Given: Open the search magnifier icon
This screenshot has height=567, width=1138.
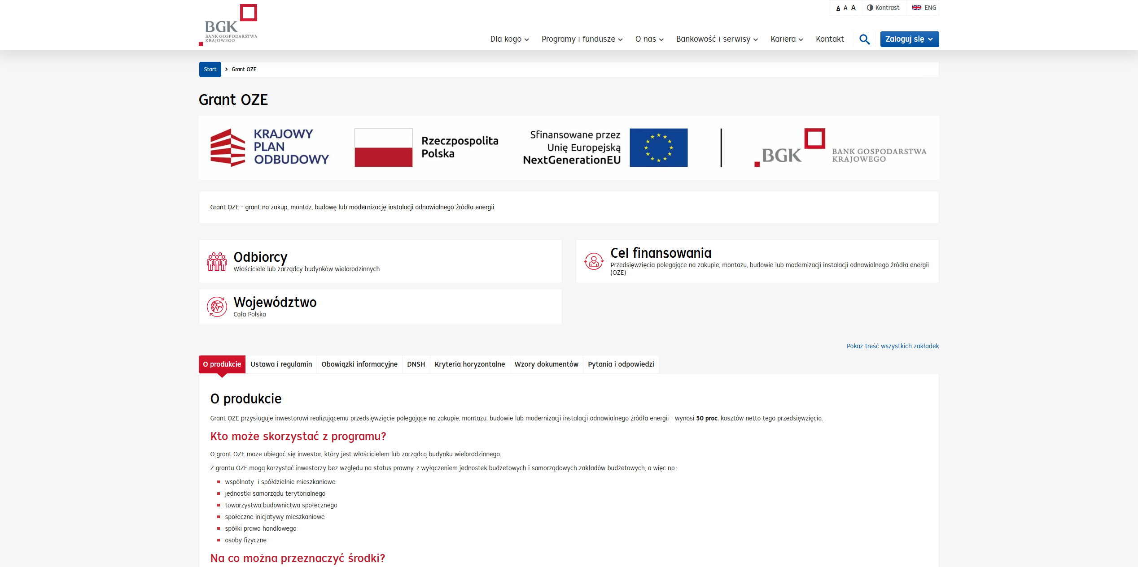Looking at the screenshot, I should click(x=864, y=39).
